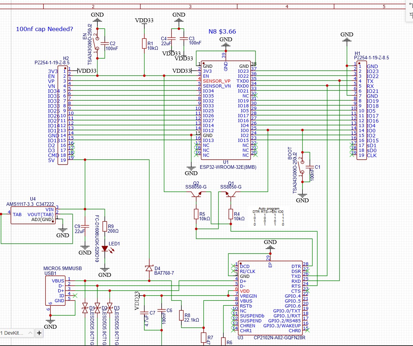The width and height of the screenshot is (413, 346).
Task: Select the MICRO5.9MMUSB connector label
Action: [62, 269]
